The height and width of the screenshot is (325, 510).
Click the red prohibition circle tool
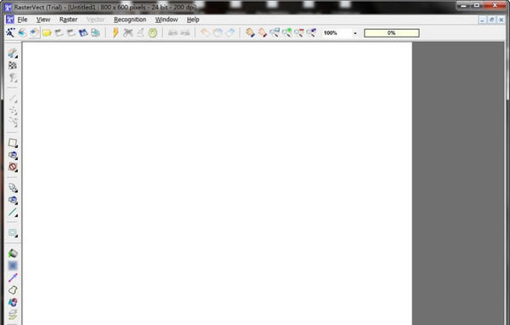[13, 167]
